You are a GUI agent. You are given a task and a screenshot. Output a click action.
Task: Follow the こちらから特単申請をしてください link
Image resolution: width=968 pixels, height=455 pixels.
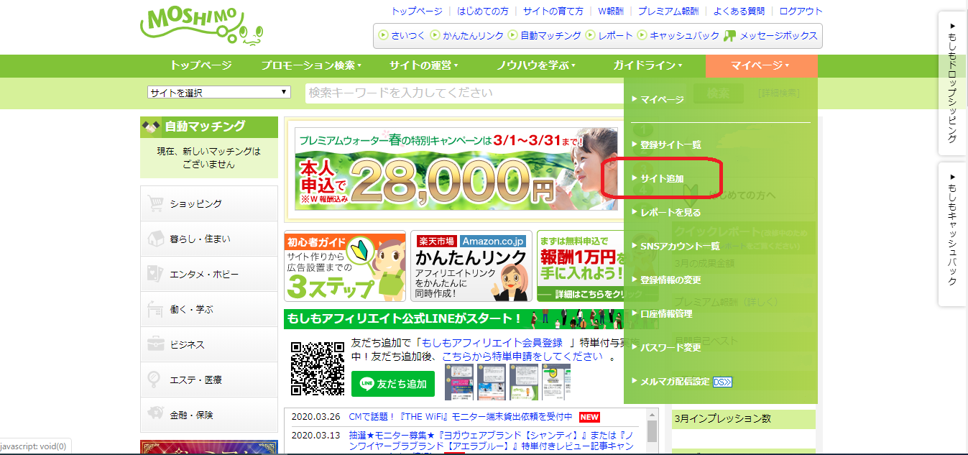coord(522,357)
